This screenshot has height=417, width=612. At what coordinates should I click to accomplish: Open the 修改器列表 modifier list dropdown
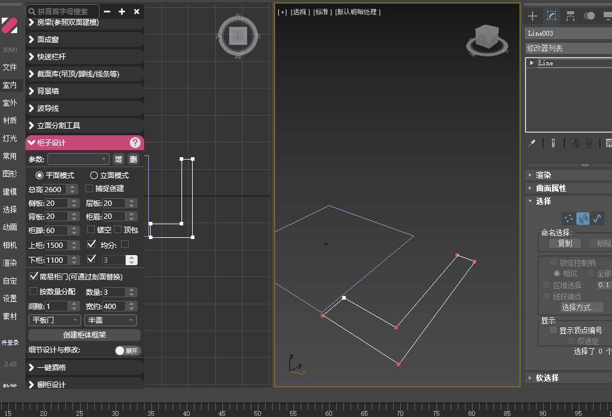click(x=569, y=48)
